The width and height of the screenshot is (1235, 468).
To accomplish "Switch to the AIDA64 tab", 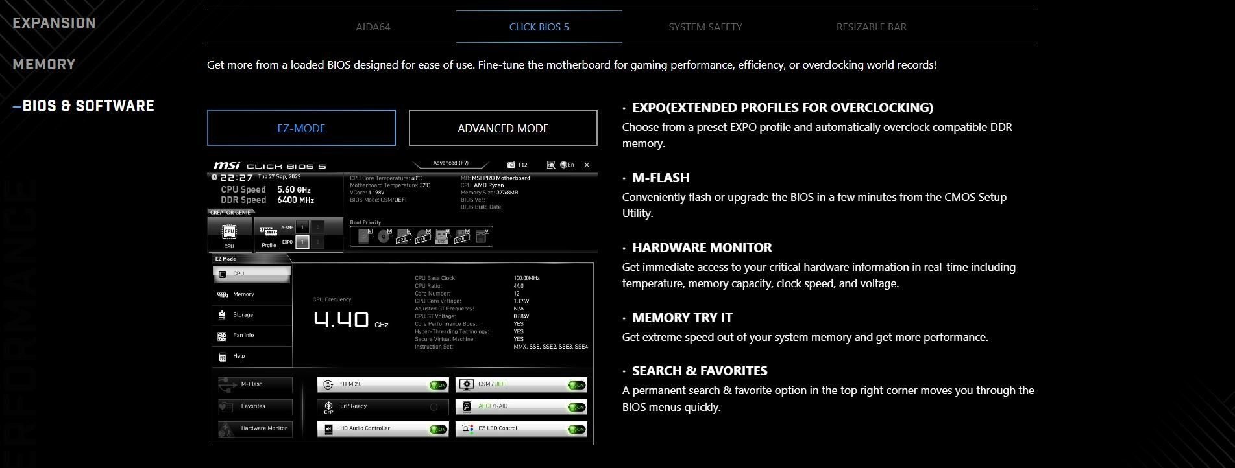I will click(373, 27).
